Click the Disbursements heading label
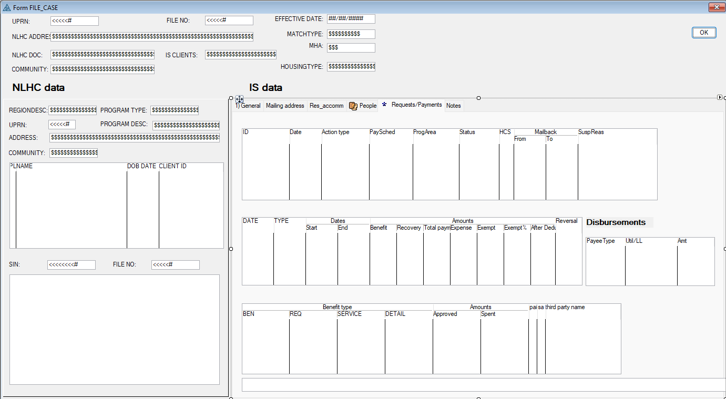The image size is (726, 399). [616, 222]
